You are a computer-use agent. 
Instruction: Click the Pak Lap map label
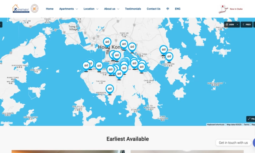point(220,28)
